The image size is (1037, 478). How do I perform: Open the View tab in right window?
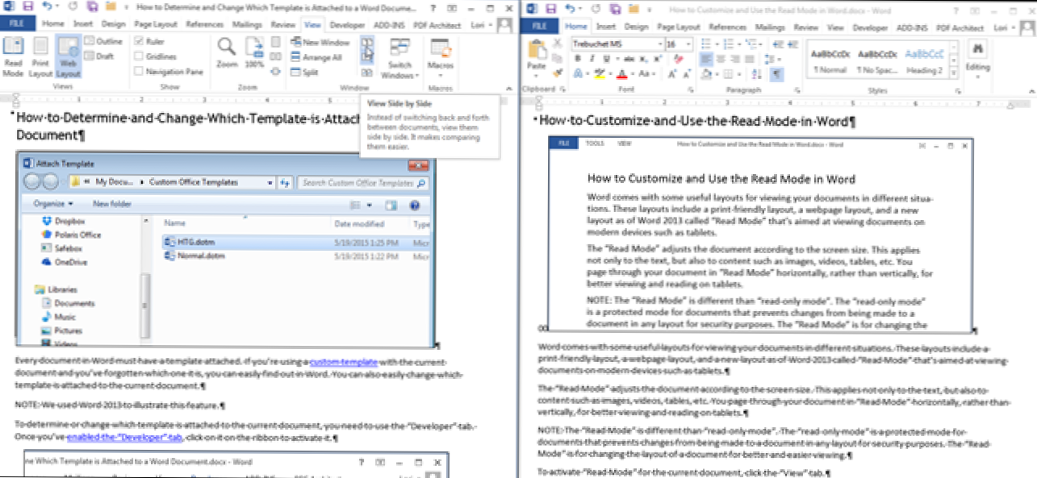[x=835, y=27]
